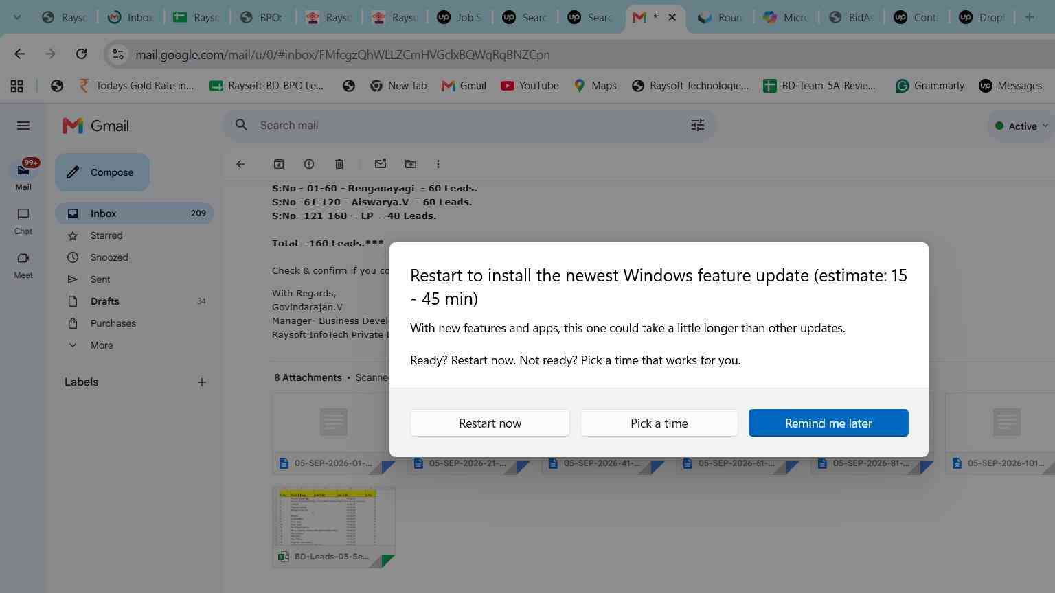
Task: Click the Report spam icon
Action: point(309,164)
